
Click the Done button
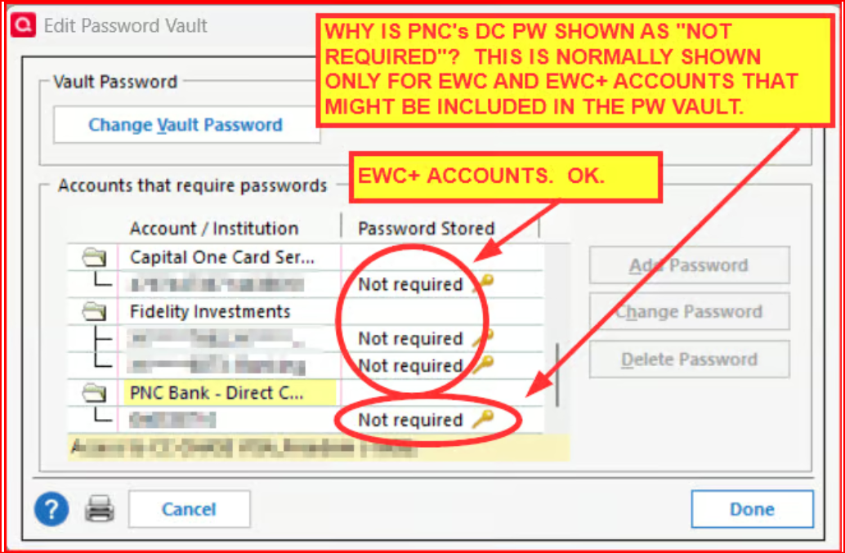(753, 509)
